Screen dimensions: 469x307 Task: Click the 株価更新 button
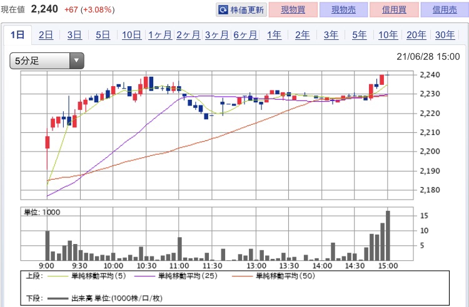(241, 10)
